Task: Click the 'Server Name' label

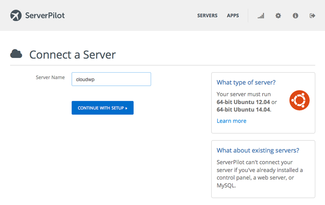Action: tap(50, 78)
